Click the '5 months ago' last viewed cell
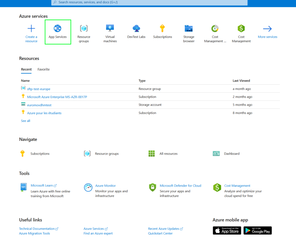Image resolution: width=296 pixels, height=252 pixels. (x=243, y=105)
